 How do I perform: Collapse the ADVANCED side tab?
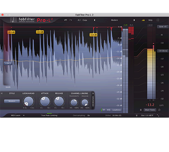click(93, 100)
